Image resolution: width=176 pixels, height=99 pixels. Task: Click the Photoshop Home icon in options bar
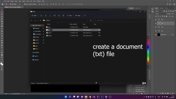pyautogui.click(x=2, y=4)
